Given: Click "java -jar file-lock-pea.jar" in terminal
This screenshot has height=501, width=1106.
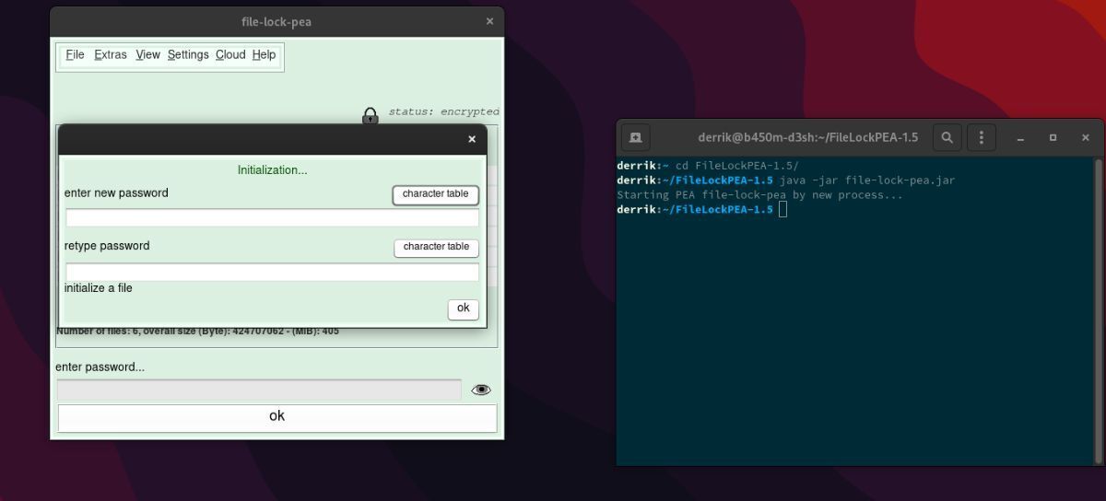Looking at the screenshot, I should click(x=866, y=181).
